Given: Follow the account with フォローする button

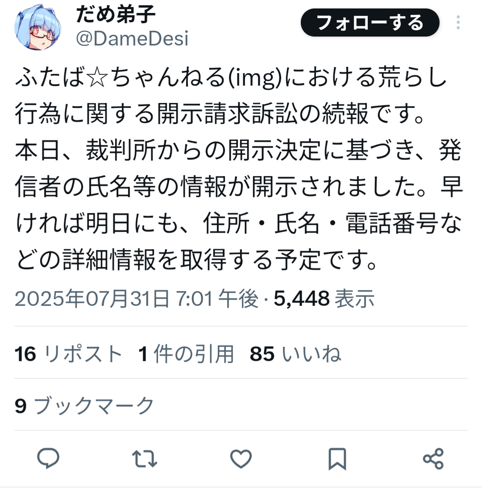Looking at the screenshot, I should [370, 23].
